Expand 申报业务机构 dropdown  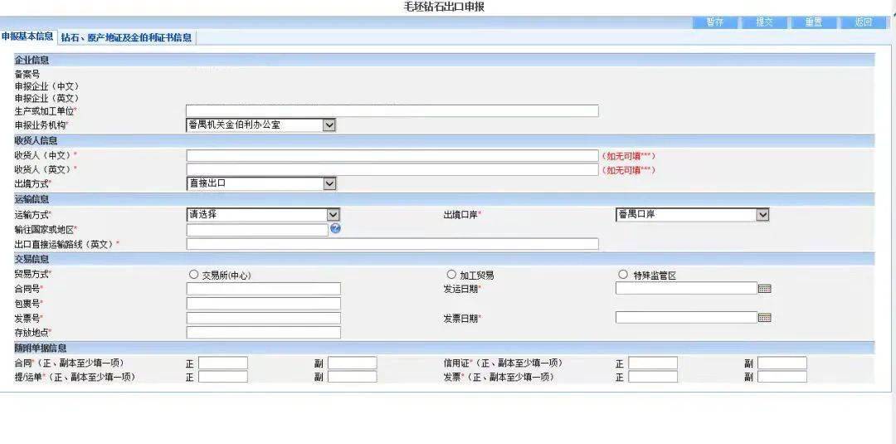(x=261, y=124)
